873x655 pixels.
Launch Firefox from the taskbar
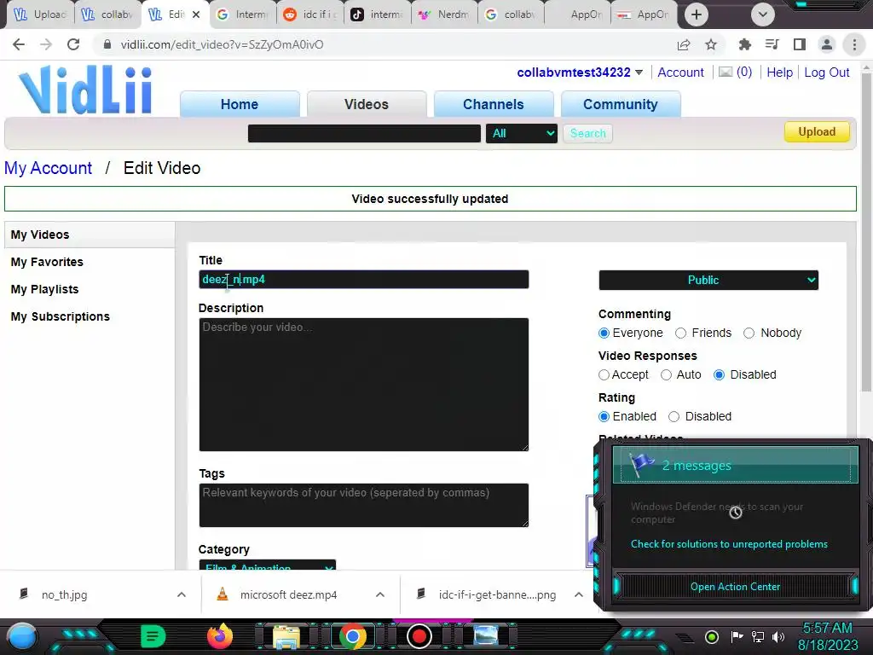[219, 636]
